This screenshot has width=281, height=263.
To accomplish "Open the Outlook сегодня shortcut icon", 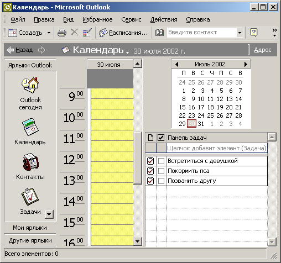I will pos(30,85).
